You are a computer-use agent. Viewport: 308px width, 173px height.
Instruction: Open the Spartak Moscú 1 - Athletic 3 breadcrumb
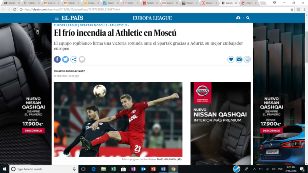(104, 25)
